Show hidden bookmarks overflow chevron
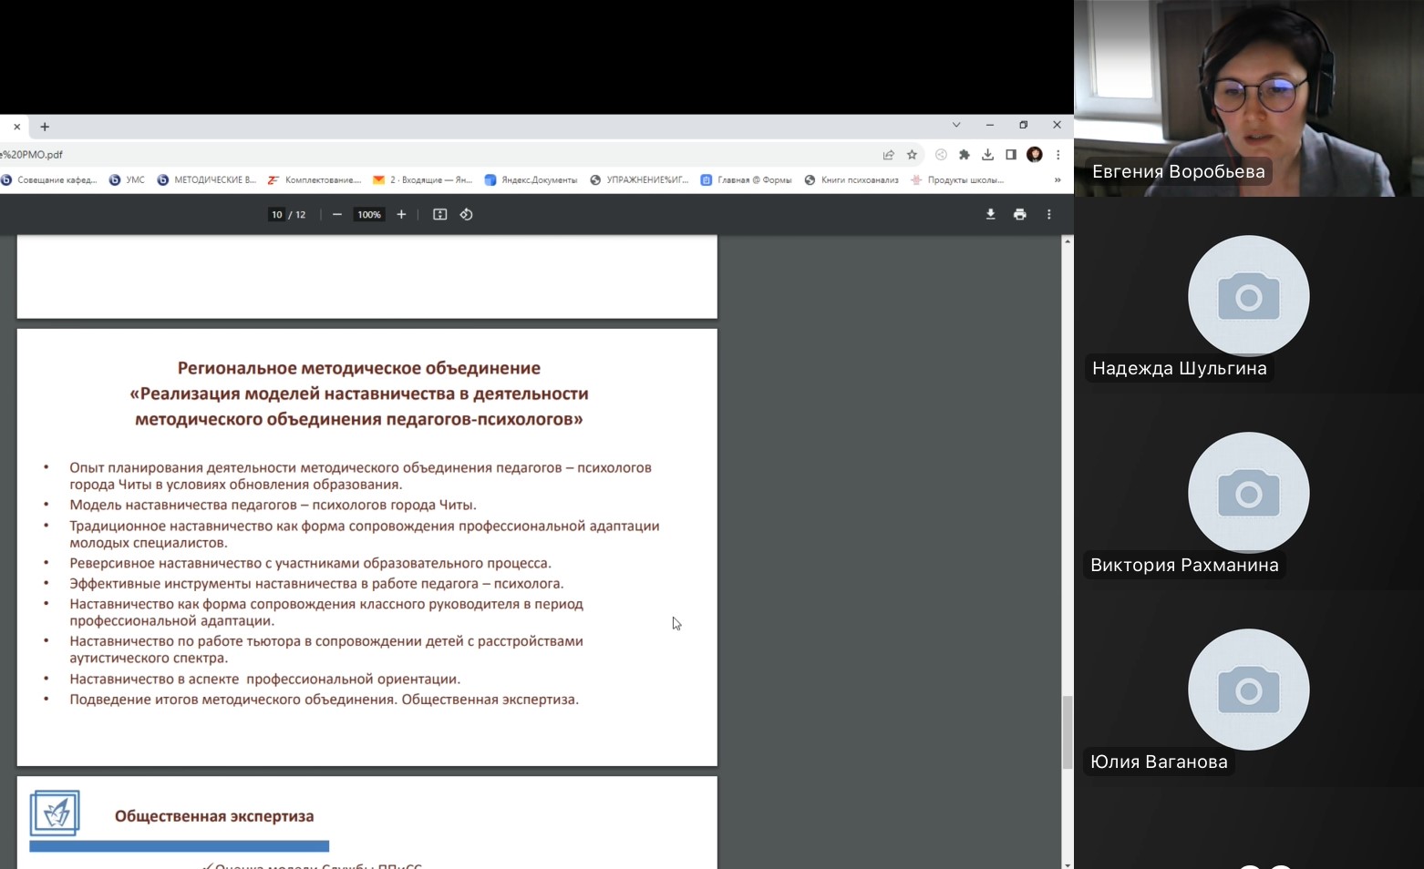 coord(1058,180)
